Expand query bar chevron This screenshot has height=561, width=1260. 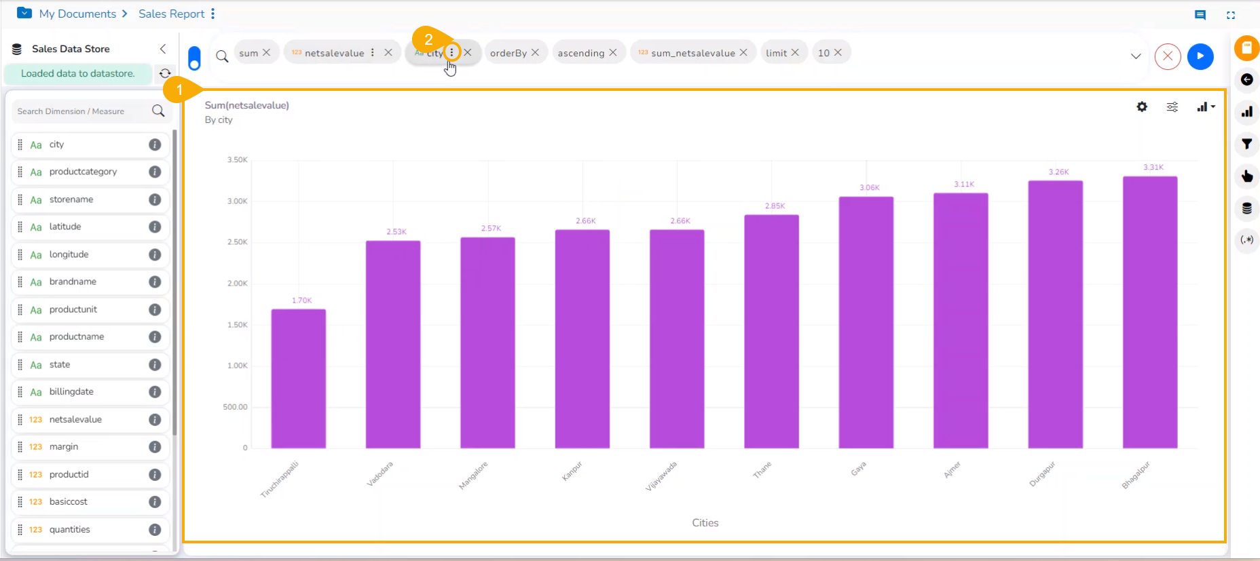[x=1136, y=56]
